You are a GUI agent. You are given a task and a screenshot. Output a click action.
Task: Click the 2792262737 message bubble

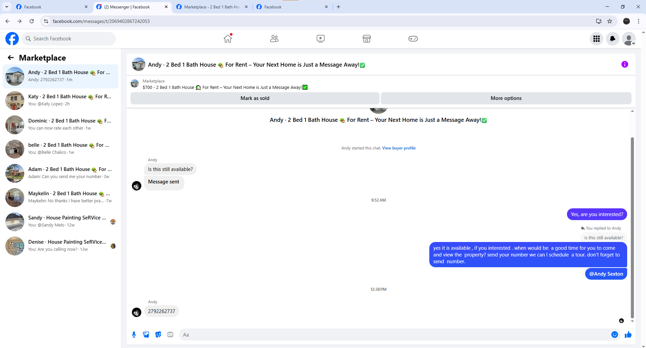[161, 311]
